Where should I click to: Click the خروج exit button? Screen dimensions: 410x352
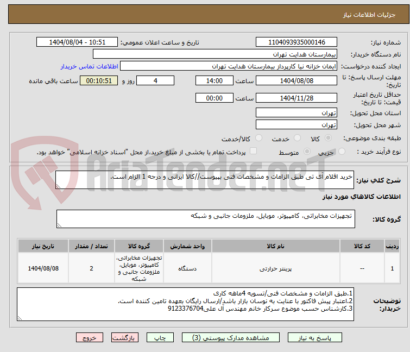click(90, 338)
